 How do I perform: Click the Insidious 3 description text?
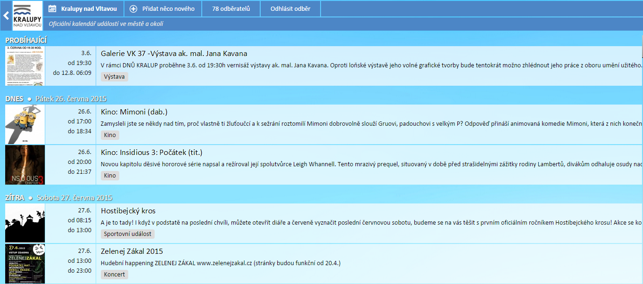371,164
